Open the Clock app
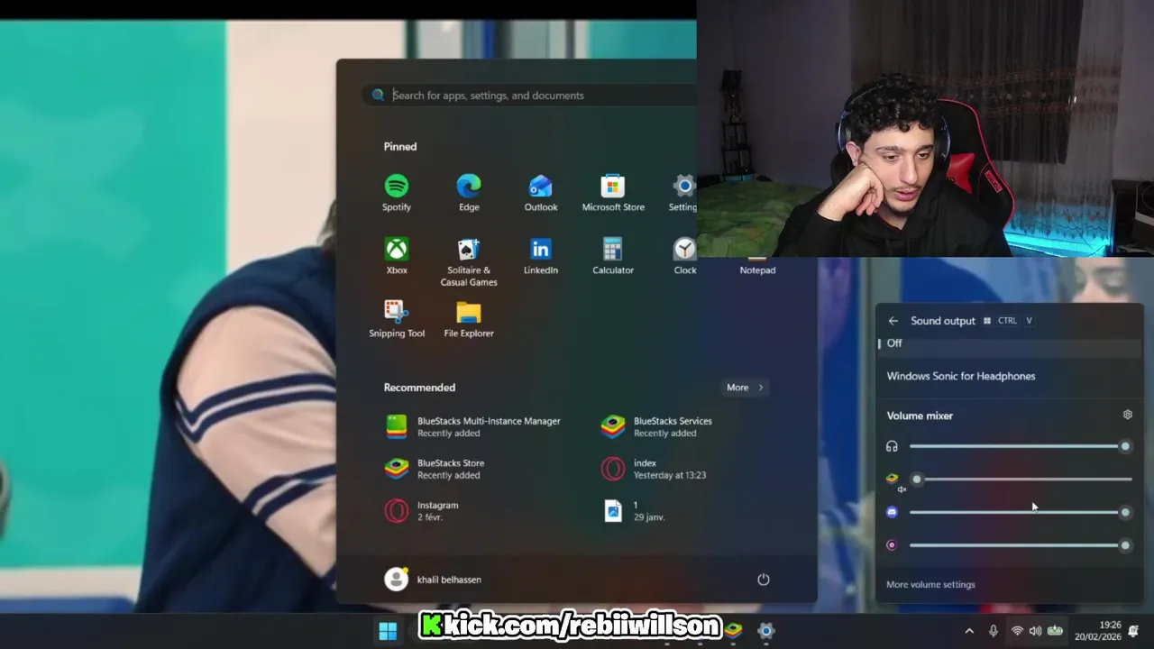The image size is (1154, 649). pyautogui.click(x=685, y=256)
